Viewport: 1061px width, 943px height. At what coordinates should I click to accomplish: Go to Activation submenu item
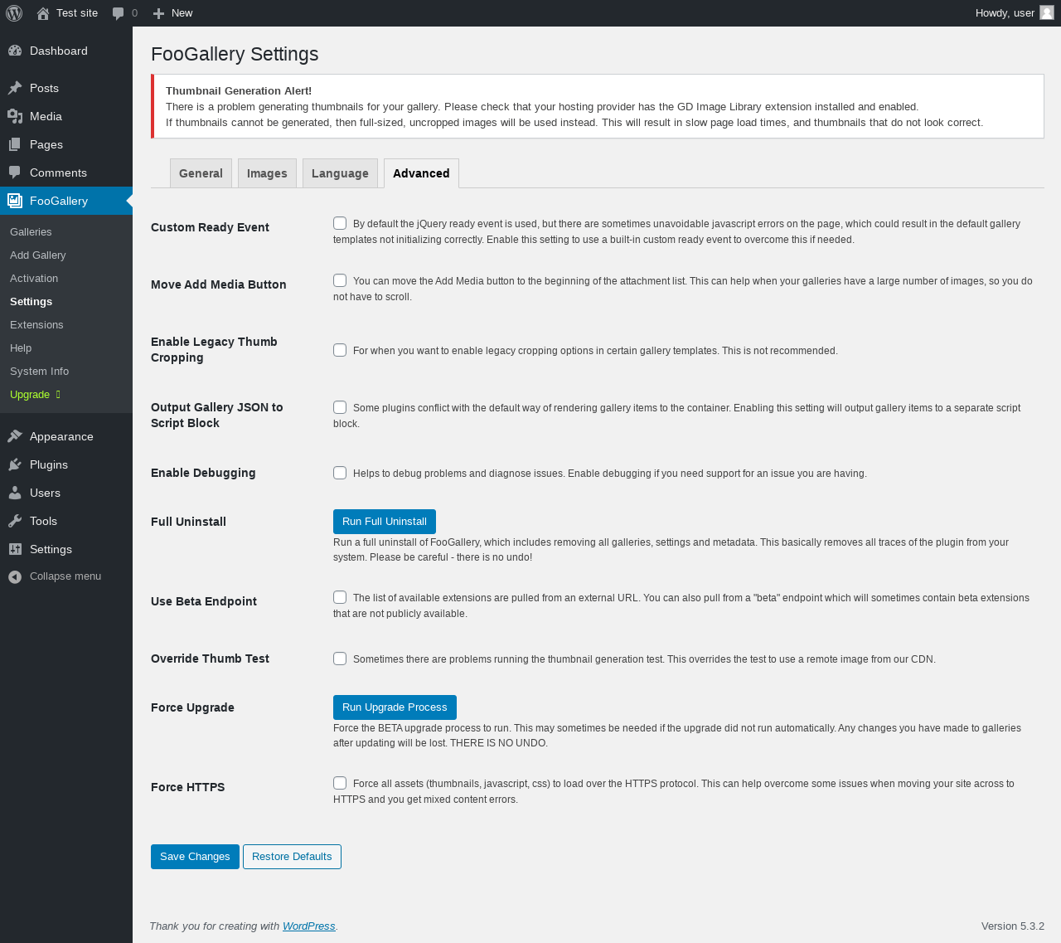click(x=34, y=279)
